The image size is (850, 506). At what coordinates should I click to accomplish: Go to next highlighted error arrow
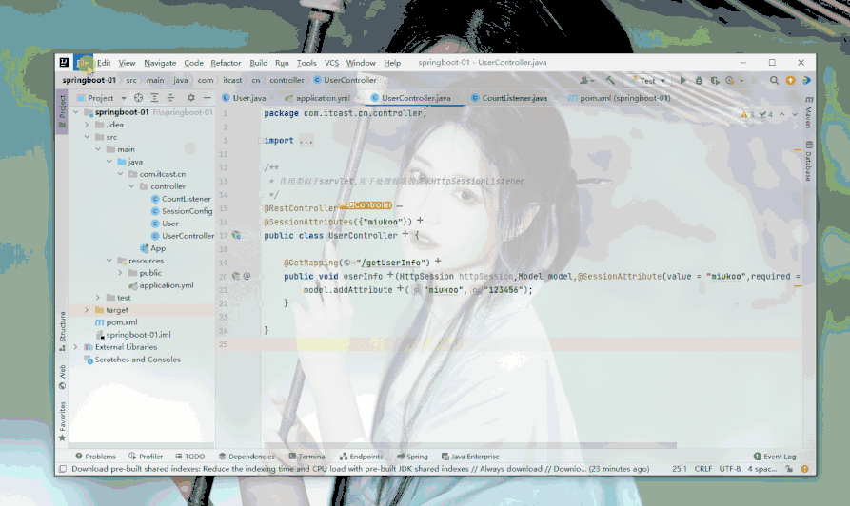click(795, 114)
